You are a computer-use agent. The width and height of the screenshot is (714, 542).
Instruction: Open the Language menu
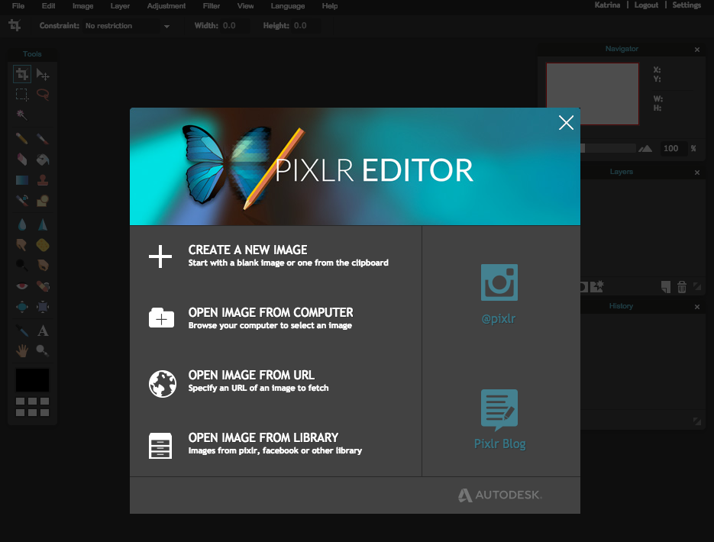coord(288,6)
